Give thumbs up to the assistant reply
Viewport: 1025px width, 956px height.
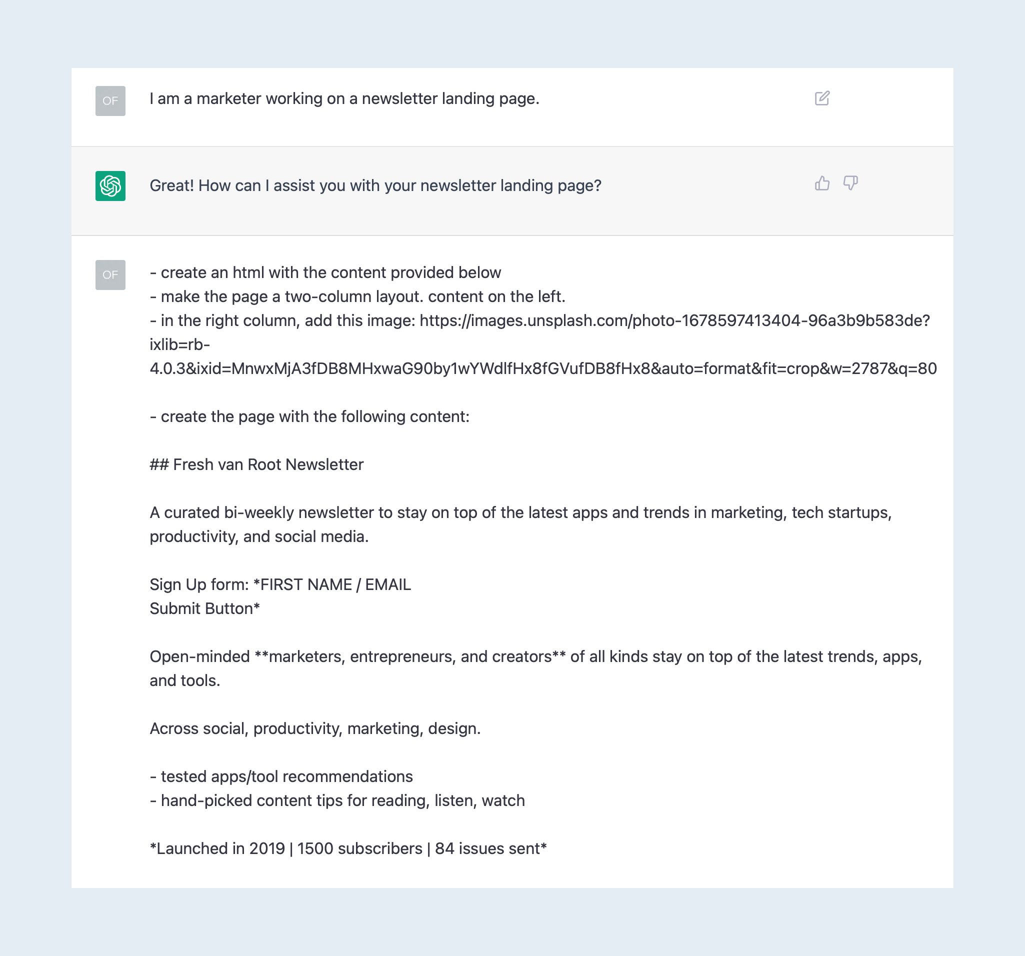pyautogui.click(x=822, y=183)
